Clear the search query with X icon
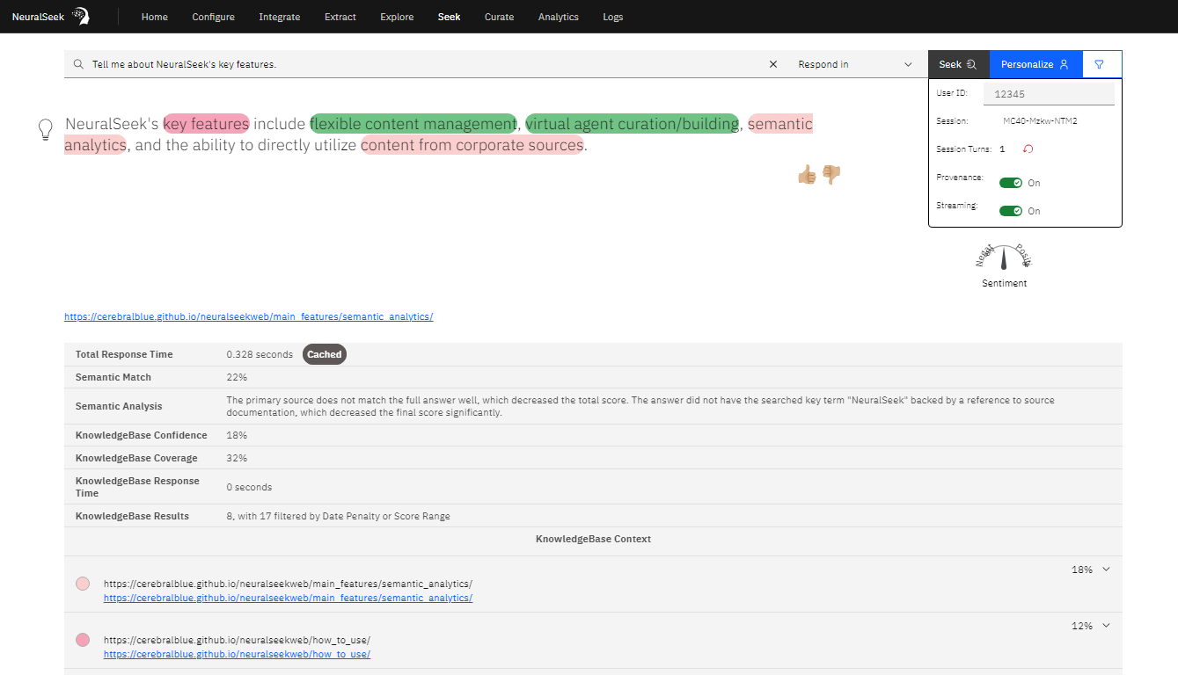The image size is (1178, 675). [773, 64]
